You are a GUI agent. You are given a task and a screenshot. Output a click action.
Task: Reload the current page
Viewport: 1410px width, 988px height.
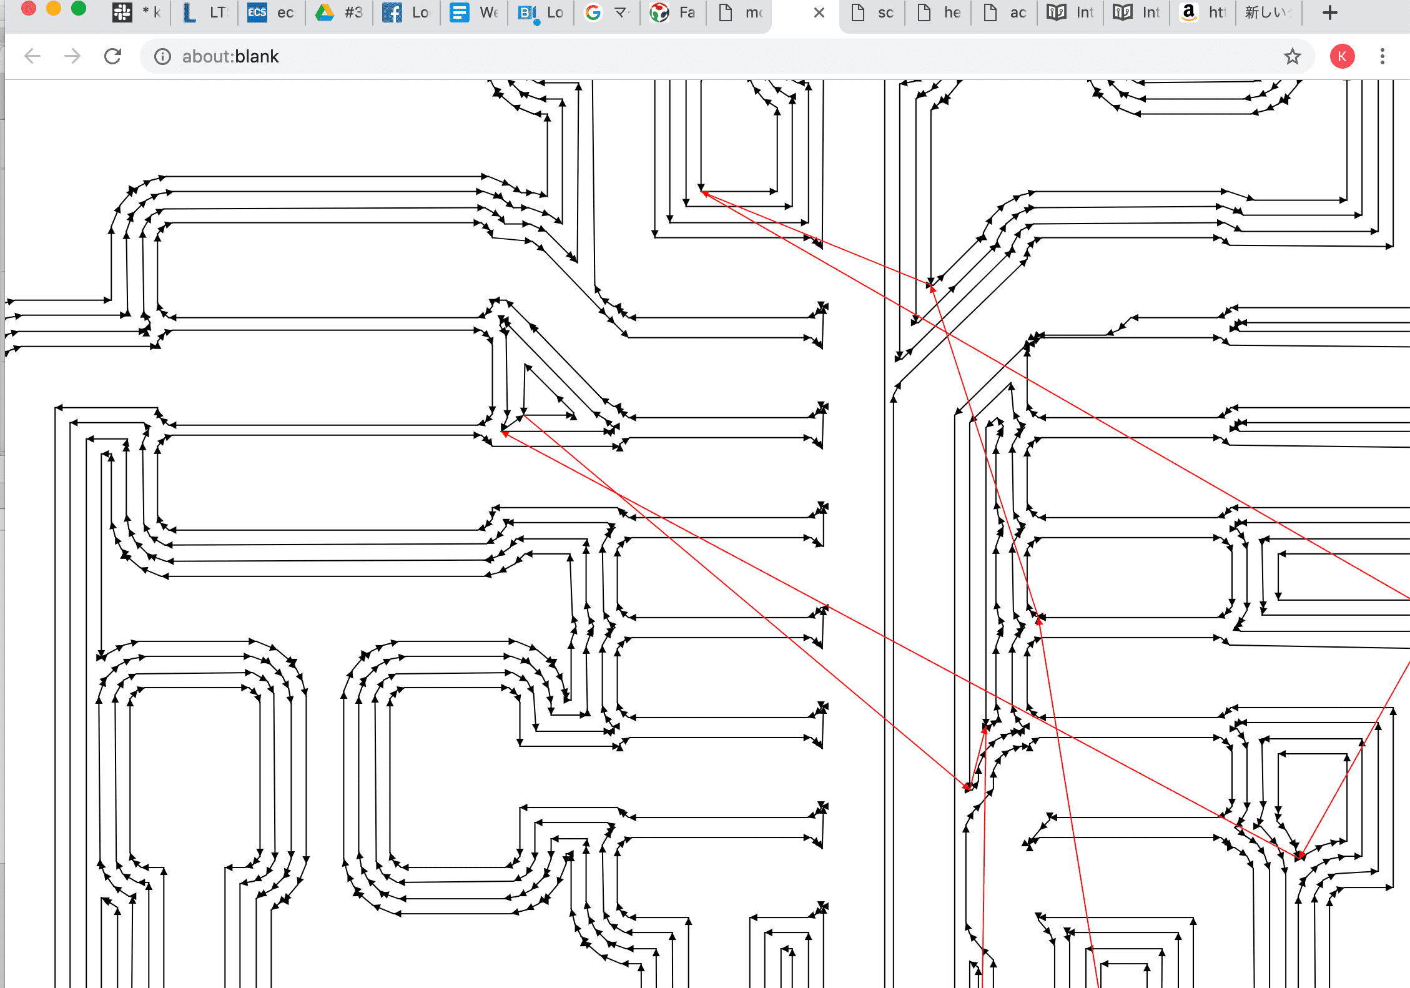112,56
